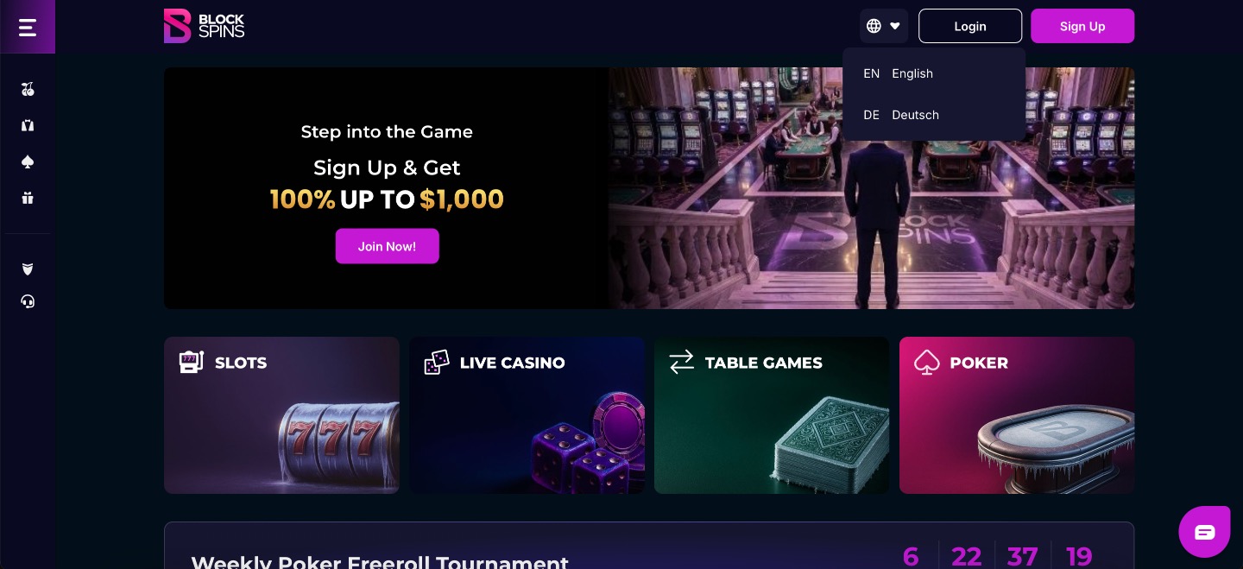Open the hamburger menu in the sidebar
This screenshot has height=569, width=1243.
28,28
